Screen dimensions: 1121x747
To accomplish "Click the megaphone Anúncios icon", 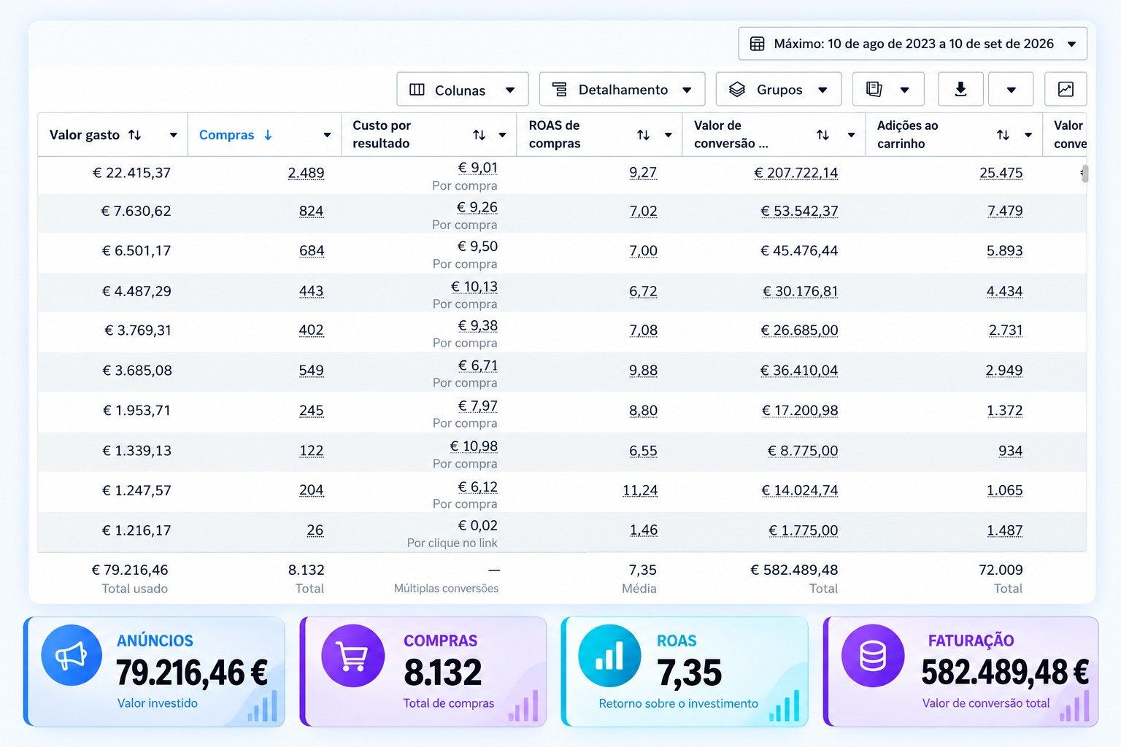I will (71, 655).
